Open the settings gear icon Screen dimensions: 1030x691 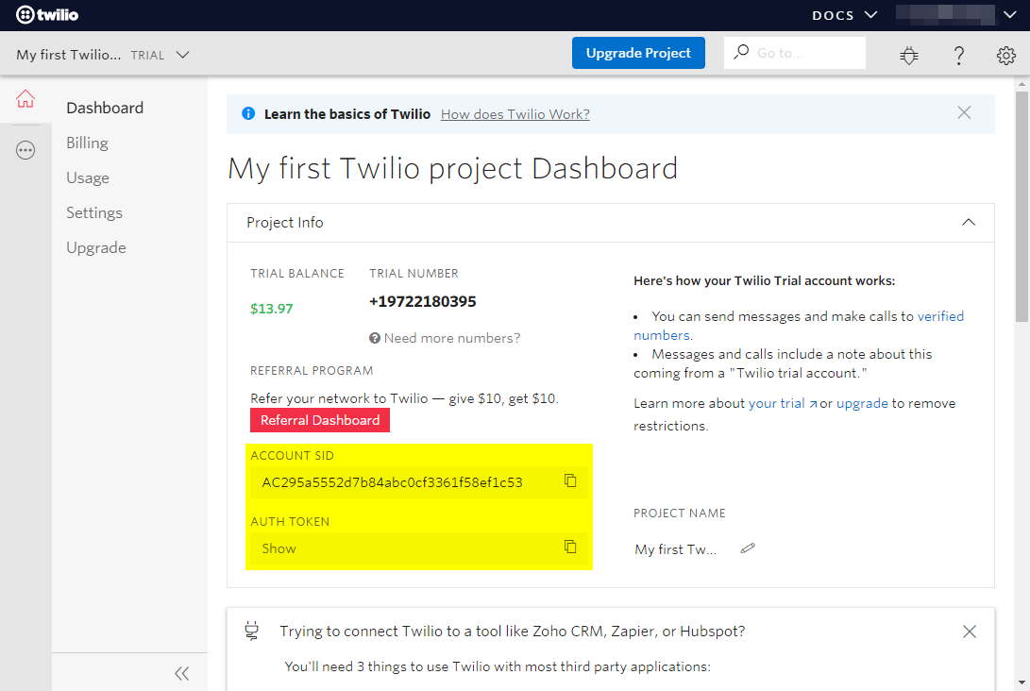1005,56
